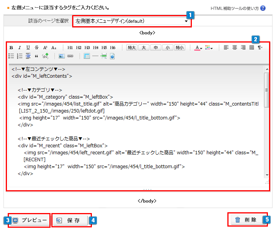Toggle bold formatting in the editor toolbar
The height and width of the screenshot is (232, 276).
[11, 48]
